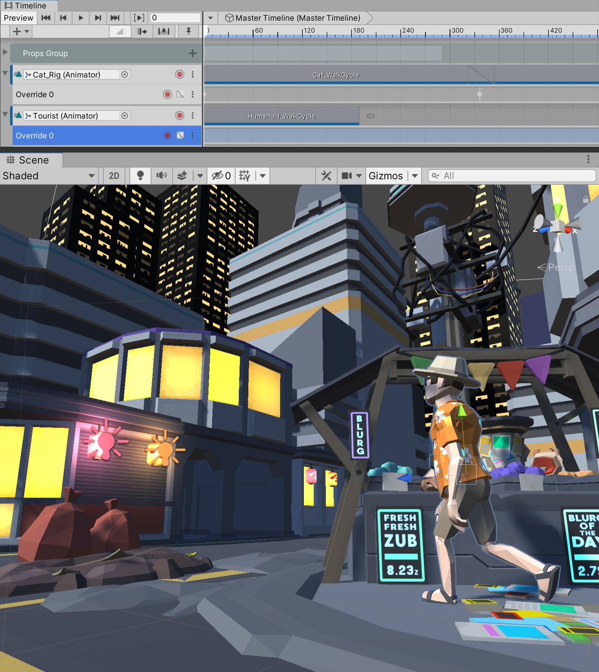Click the Play Range icon

(139, 18)
